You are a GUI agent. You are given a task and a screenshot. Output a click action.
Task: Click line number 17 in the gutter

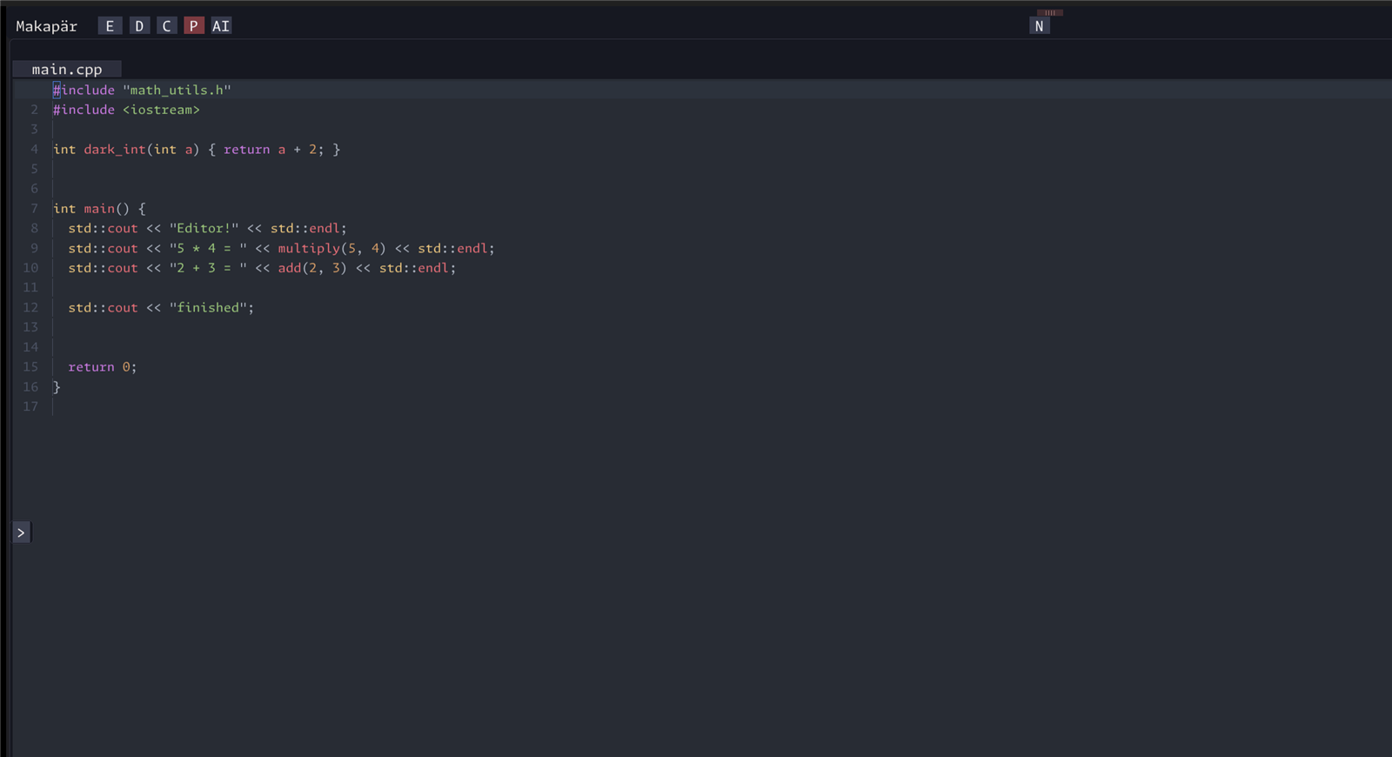point(31,406)
